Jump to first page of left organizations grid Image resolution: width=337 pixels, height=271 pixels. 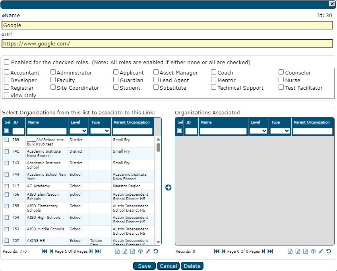click(44, 251)
